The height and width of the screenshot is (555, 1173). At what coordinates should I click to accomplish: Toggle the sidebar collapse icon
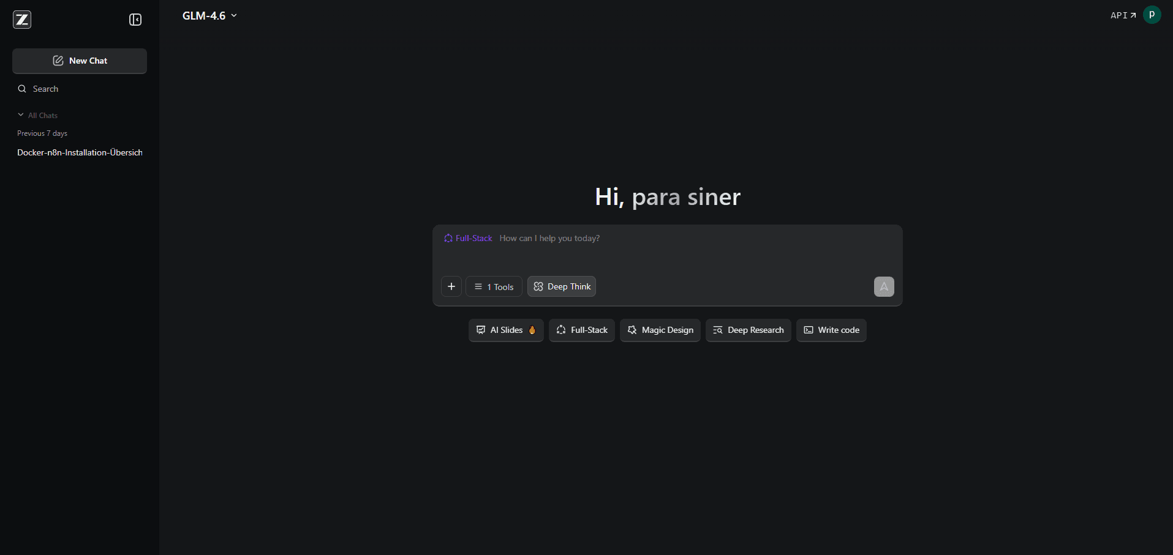[x=135, y=19]
